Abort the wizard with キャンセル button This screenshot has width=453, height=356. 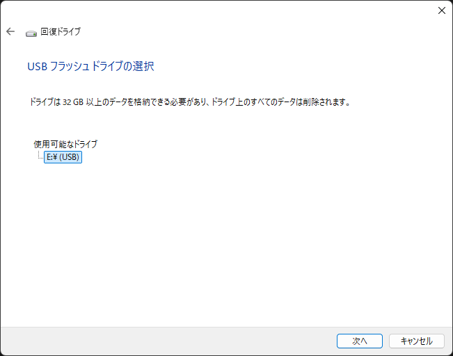(416, 341)
